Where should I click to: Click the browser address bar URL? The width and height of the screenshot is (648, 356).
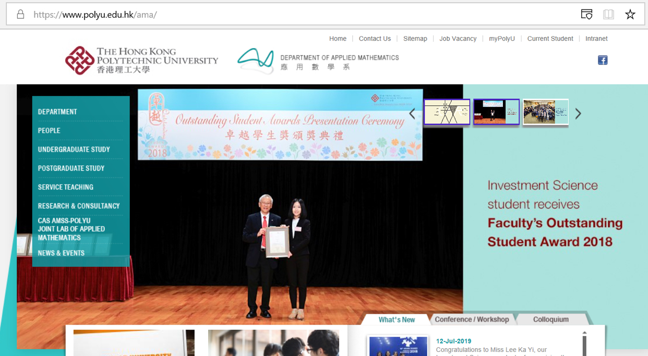[95, 15]
